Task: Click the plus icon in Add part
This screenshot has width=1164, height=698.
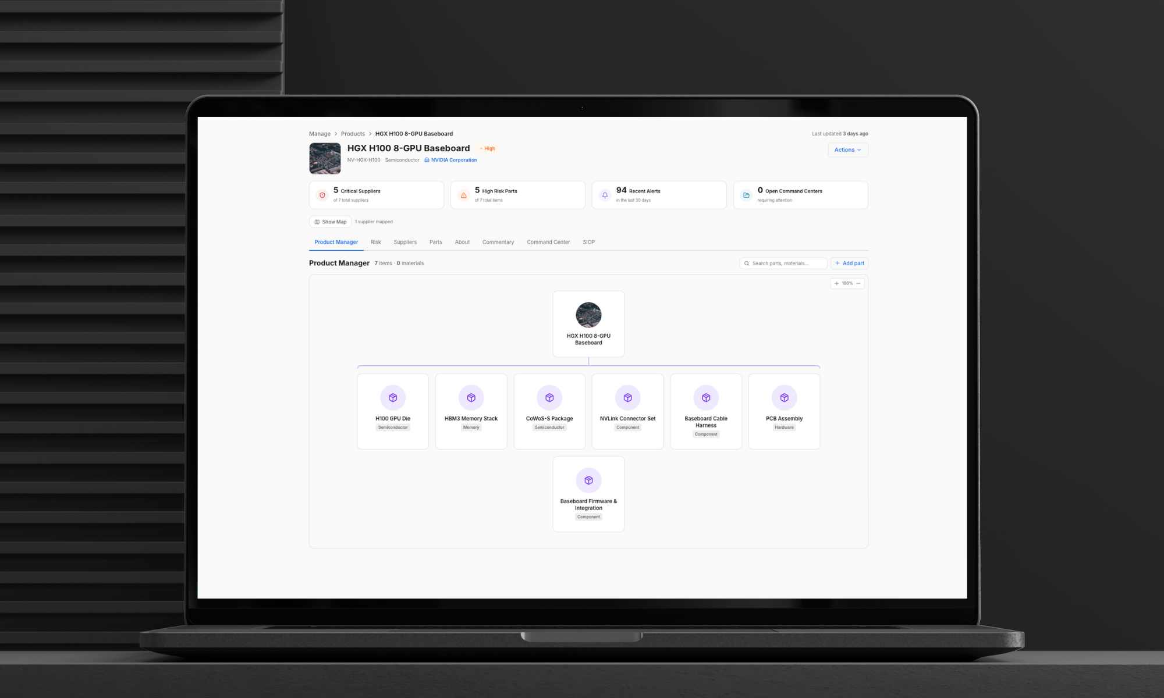Action: (x=837, y=263)
